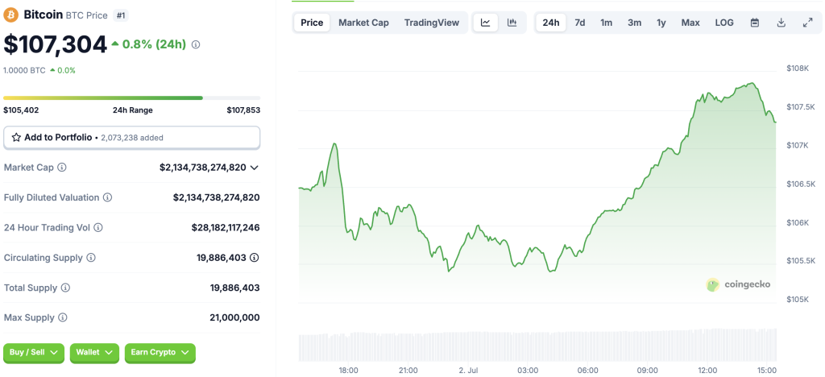Open the Buy / Sell dropdown
Image resolution: width=825 pixels, height=377 pixels.
34,353
